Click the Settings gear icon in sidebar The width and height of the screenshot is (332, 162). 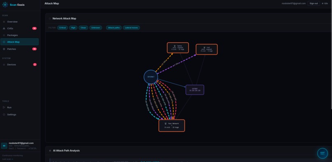point(4,114)
